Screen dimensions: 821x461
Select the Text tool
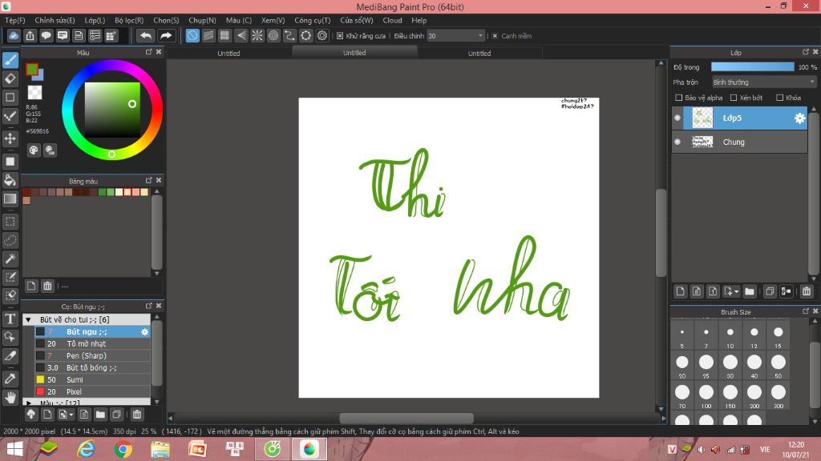coord(10,319)
